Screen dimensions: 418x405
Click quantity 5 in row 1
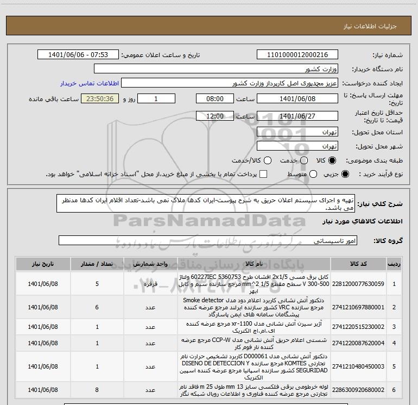click(x=97, y=284)
